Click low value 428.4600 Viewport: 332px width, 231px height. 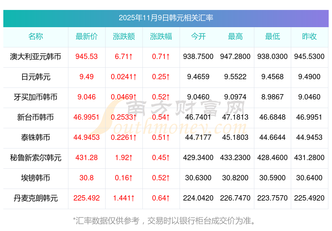273,157
